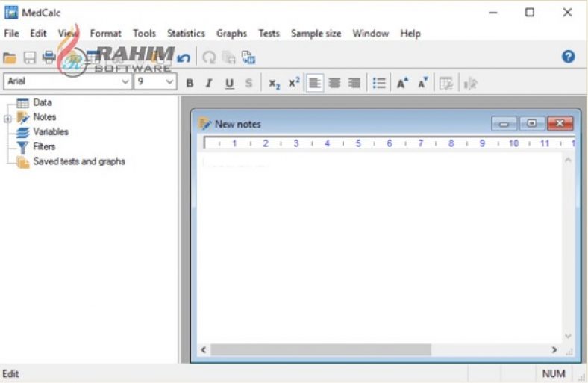The height and width of the screenshot is (383, 588).
Task: Click the Print toolbar icon
Action: [x=49, y=57]
